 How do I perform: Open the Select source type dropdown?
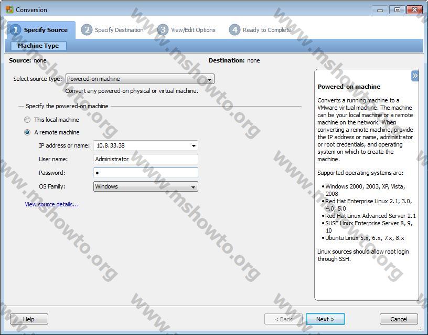pos(140,79)
